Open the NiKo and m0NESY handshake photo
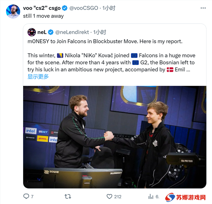 click(x=115, y=137)
